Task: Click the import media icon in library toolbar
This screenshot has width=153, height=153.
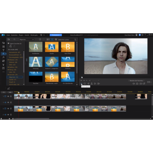Action: click(x=8, y=39)
